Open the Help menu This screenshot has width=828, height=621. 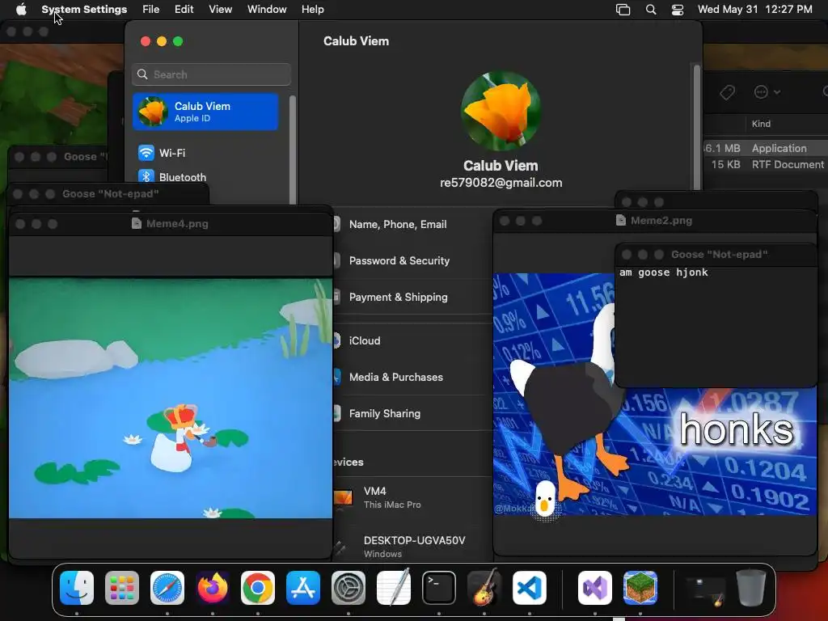[313, 9]
